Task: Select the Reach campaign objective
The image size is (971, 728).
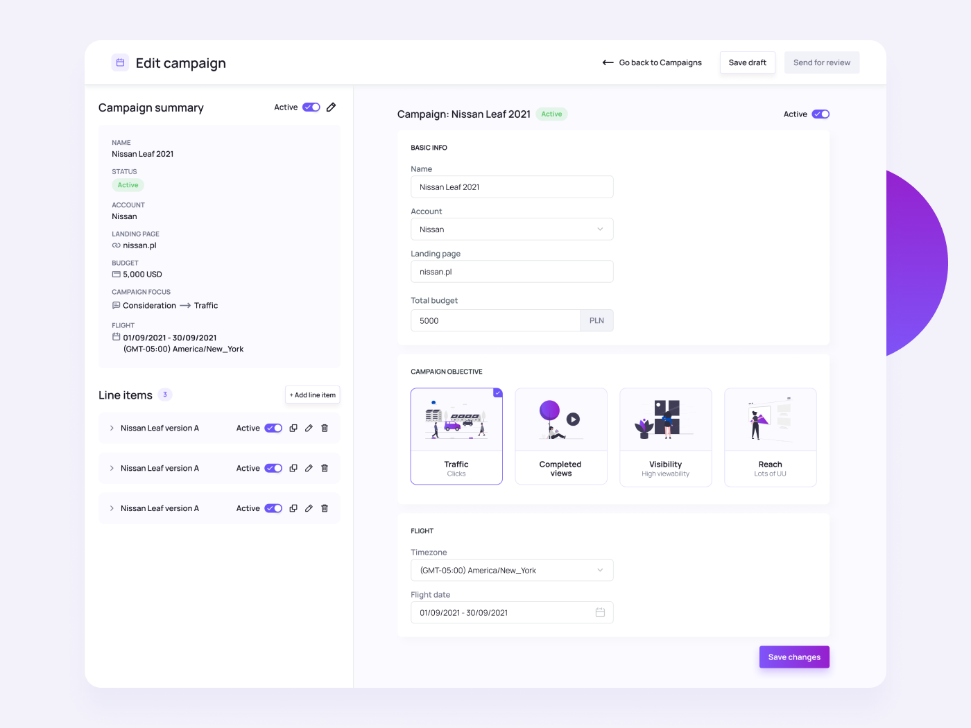Action: [x=770, y=436]
